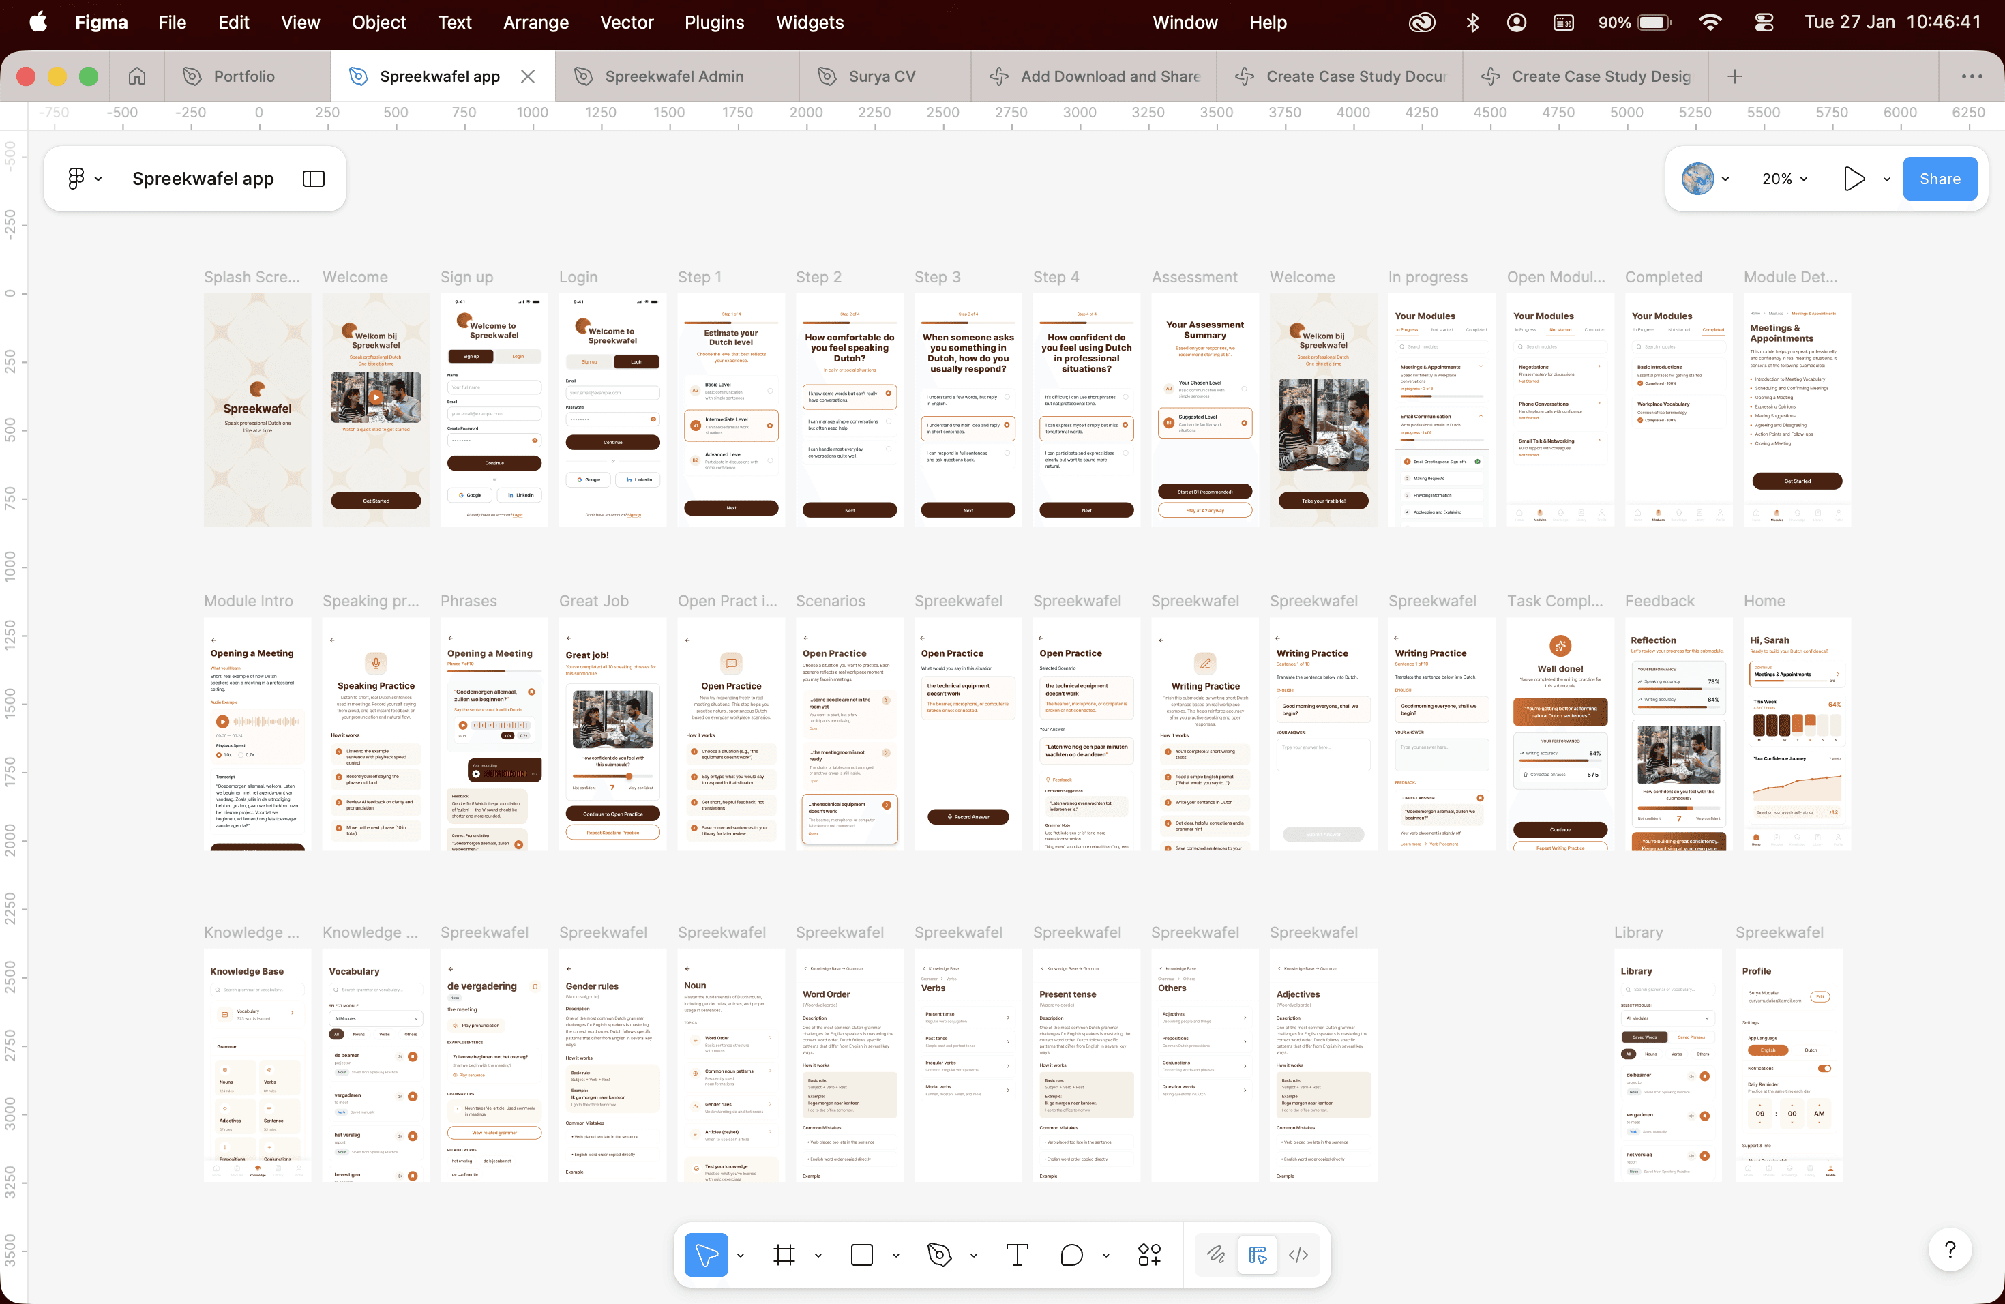The image size is (2005, 1304).
Task: Switch to Draw mode toggle
Action: coord(1216,1255)
